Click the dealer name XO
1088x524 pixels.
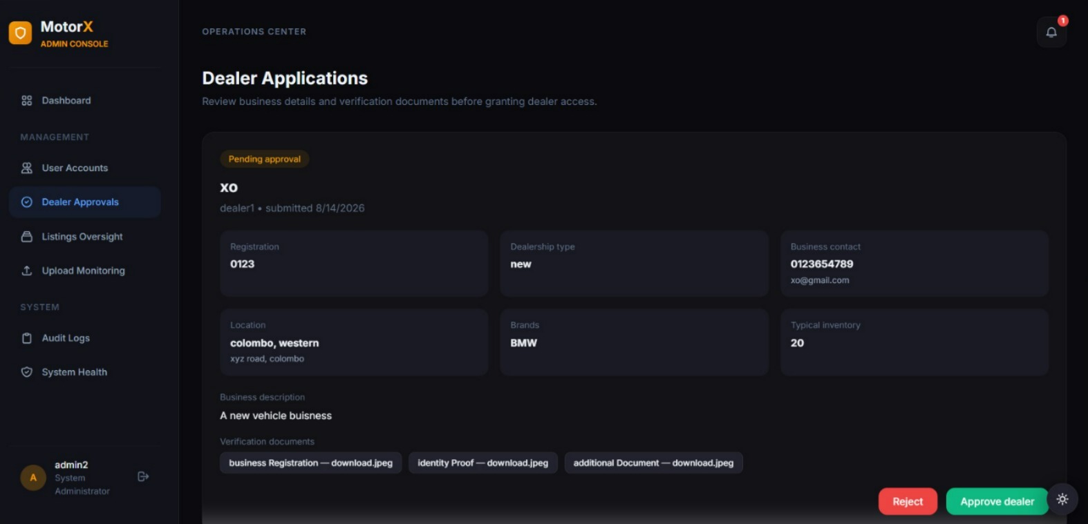(229, 188)
